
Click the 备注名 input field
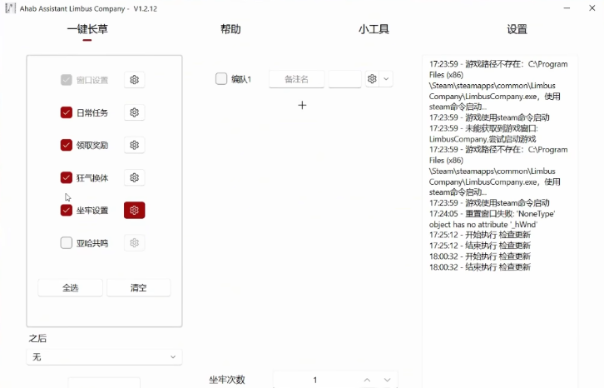tap(296, 79)
